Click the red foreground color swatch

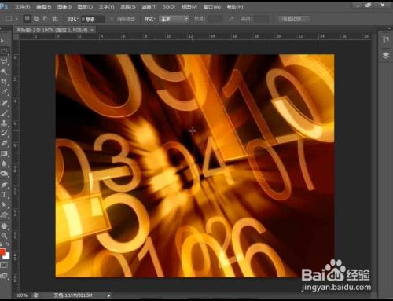tap(2, 251)
